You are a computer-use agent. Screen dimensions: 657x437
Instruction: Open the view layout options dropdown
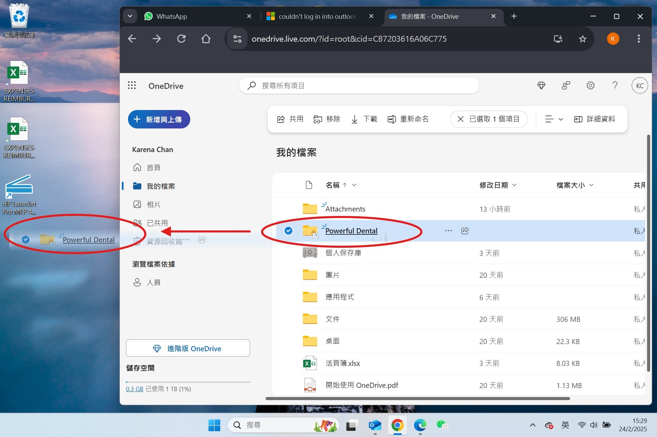coord(554,119)
